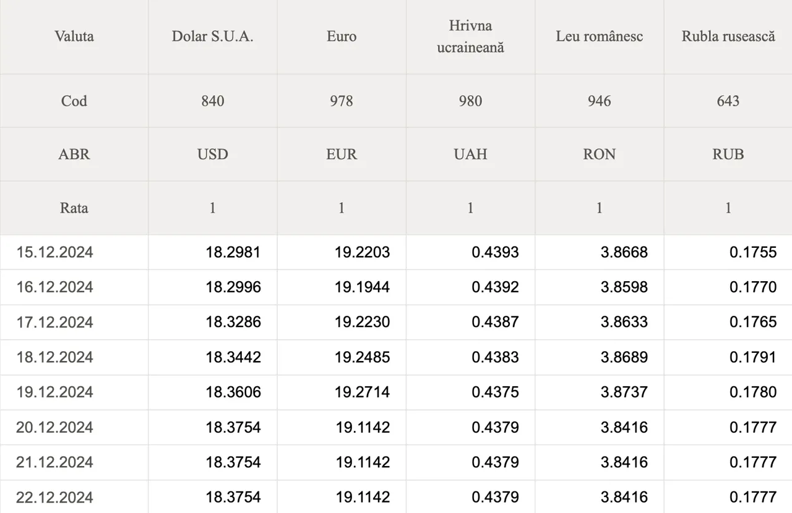Select the date 19.12.2024
Viewport: 792px width, 513px height.
54,392
